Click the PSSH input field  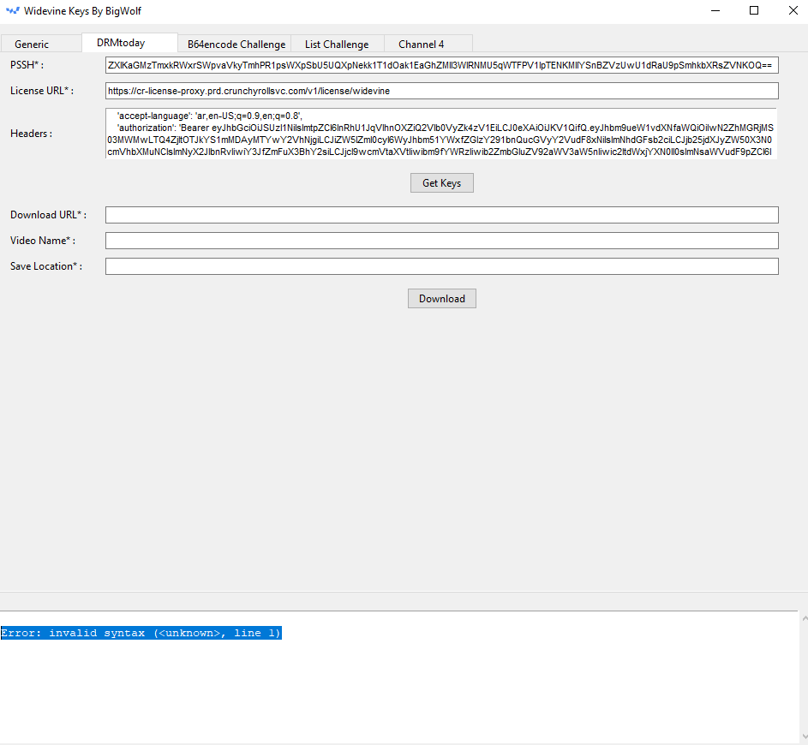pyautogui.click(x=441, y=65)
